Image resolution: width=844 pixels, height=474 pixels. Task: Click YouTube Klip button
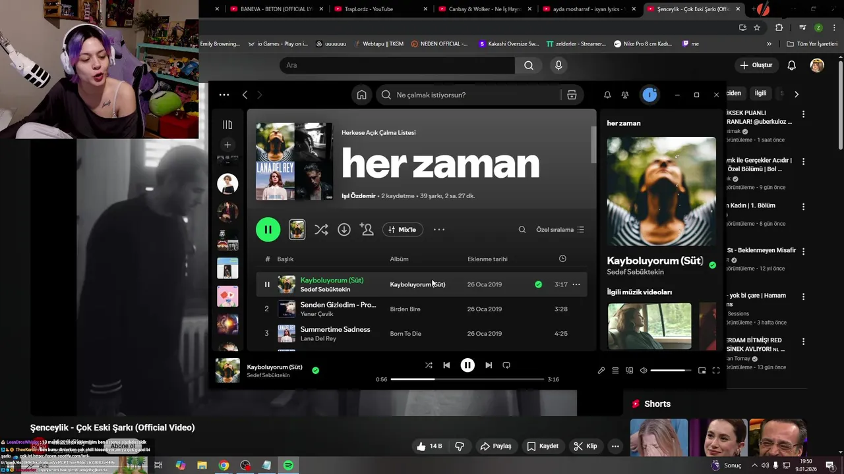(x=586, y=446)
